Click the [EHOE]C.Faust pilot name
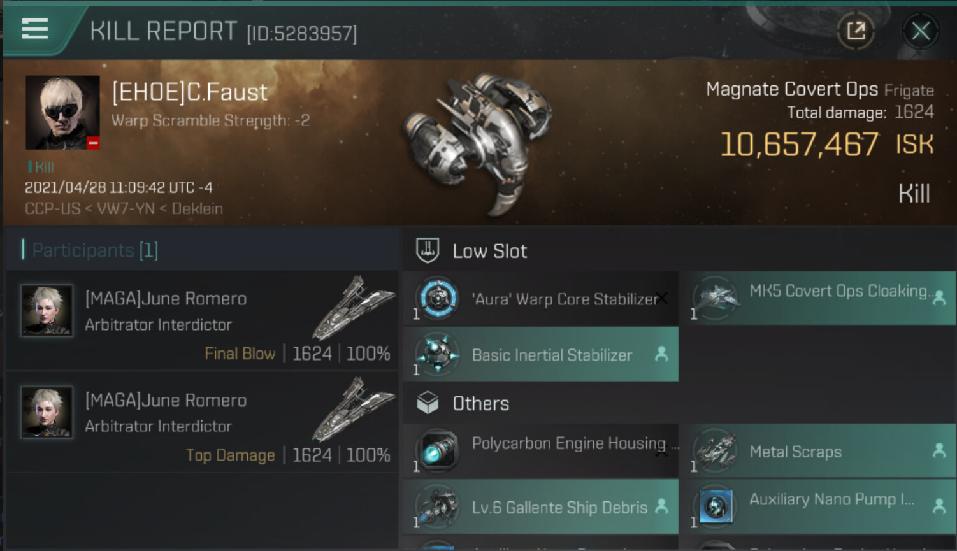Screen dimensions: 957x551 (x=190, y=92)
